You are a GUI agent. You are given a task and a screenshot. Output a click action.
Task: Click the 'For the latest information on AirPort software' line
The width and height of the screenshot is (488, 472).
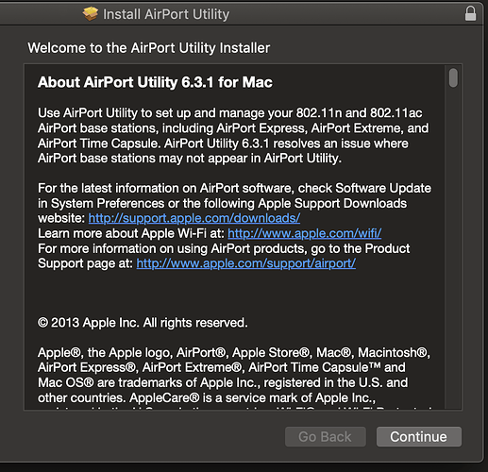coord(234,188)
